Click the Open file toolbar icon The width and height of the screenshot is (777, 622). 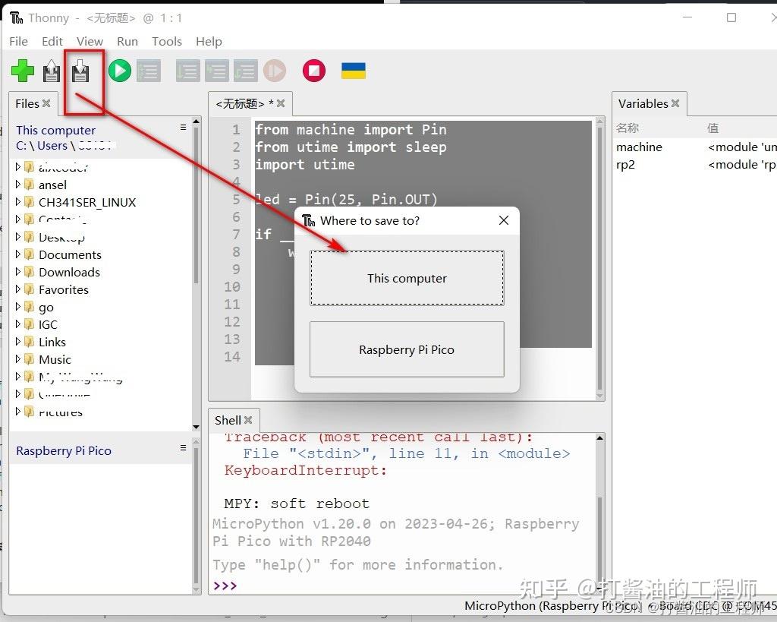(x=52, y=71)
